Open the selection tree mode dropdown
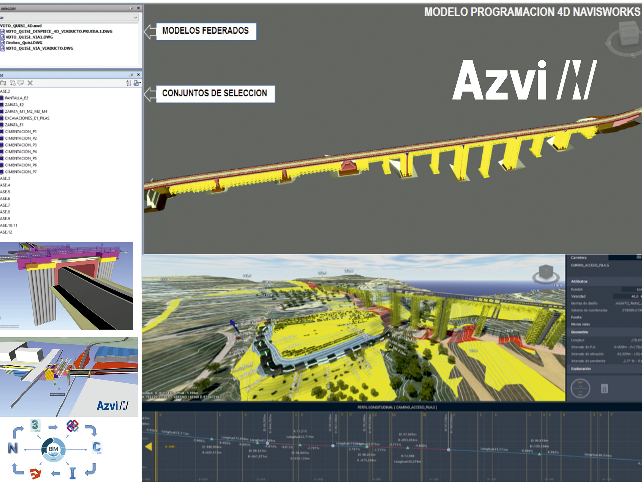Viewport: 642px width, 482px height. (135, 18)
